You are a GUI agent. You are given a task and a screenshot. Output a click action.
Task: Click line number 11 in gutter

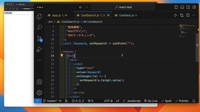click(52, 44)
